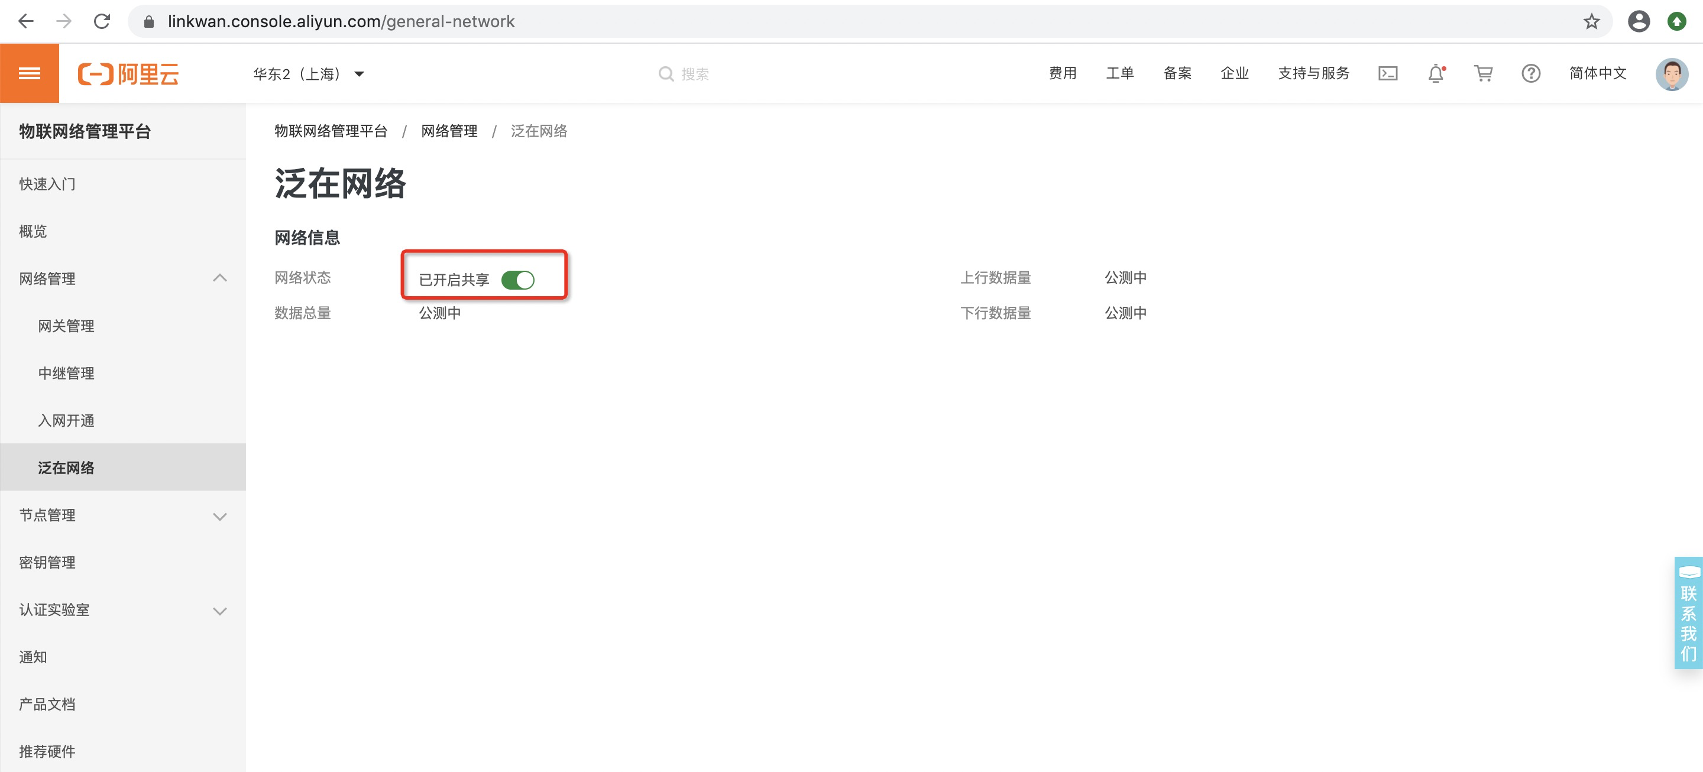Open 备案 top menu
1703x772 pixels.
[x=1177, y=73]
